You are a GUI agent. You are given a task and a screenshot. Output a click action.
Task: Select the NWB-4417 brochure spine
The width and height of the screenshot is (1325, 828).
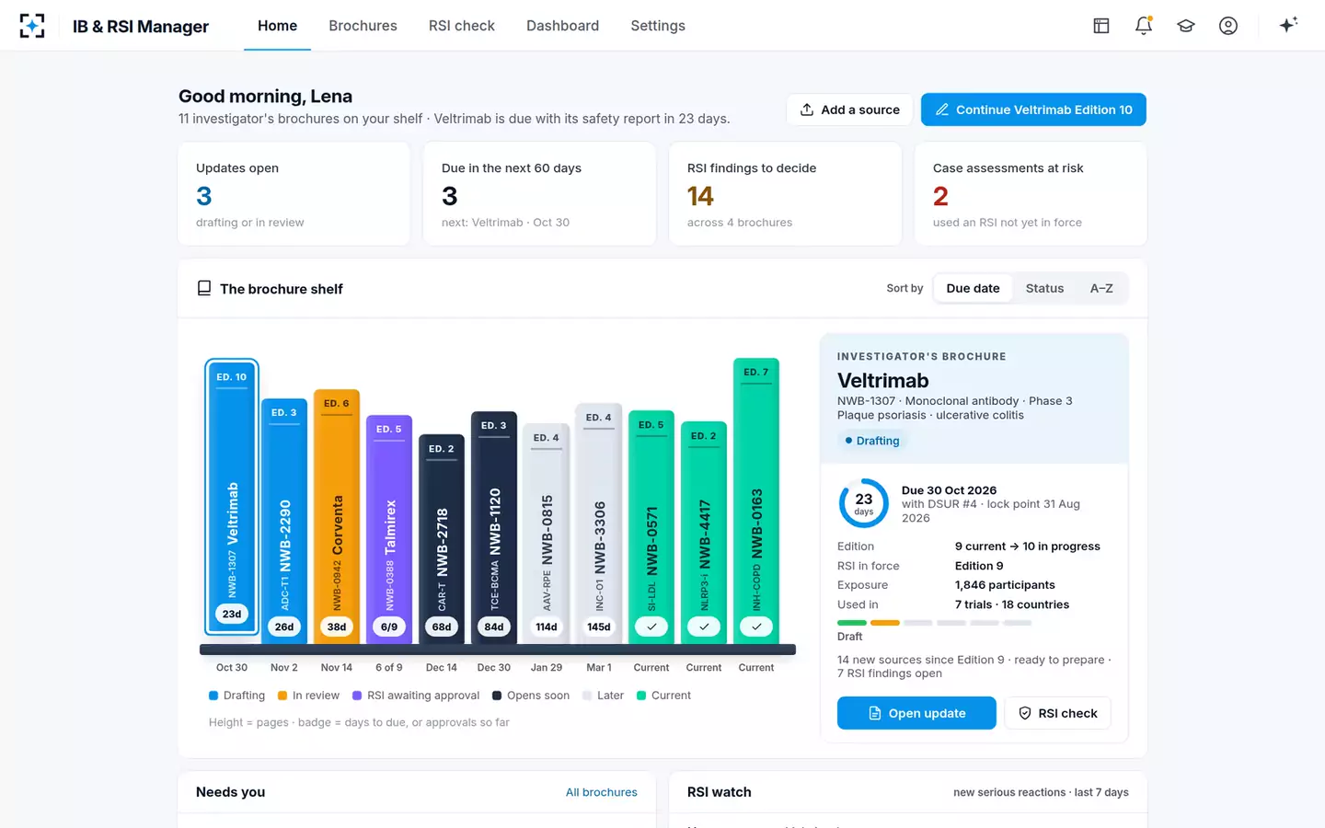[704, 533]
